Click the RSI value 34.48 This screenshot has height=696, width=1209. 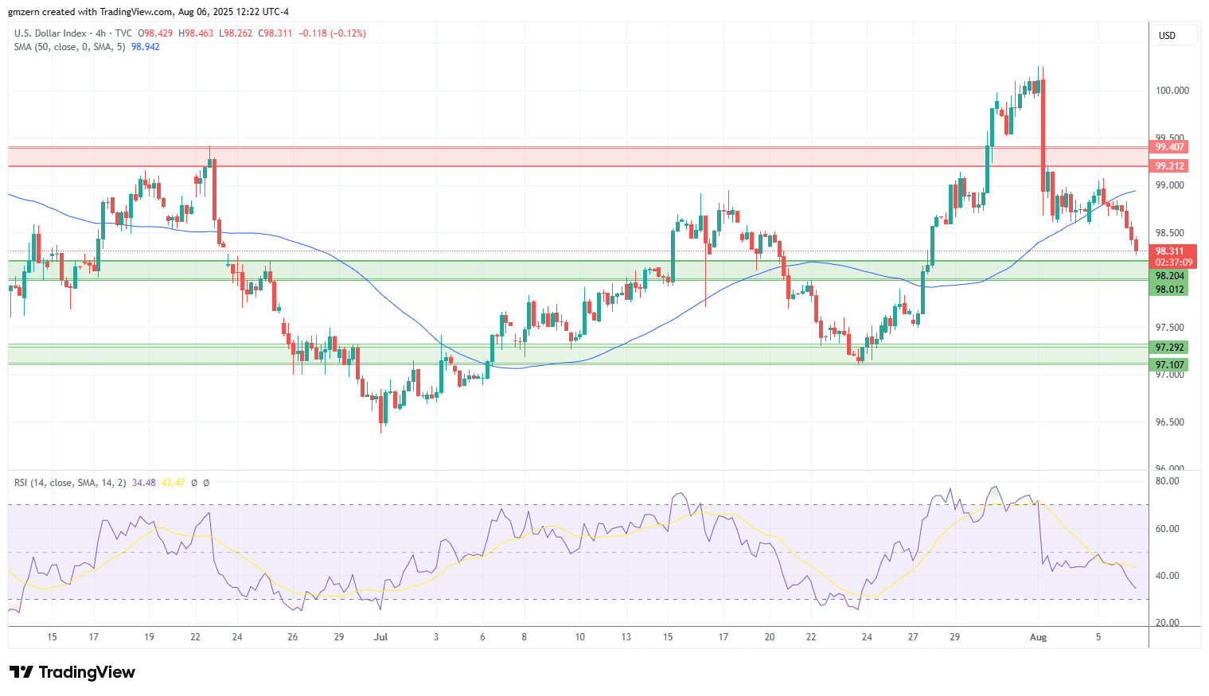click(x=144, y=483)
